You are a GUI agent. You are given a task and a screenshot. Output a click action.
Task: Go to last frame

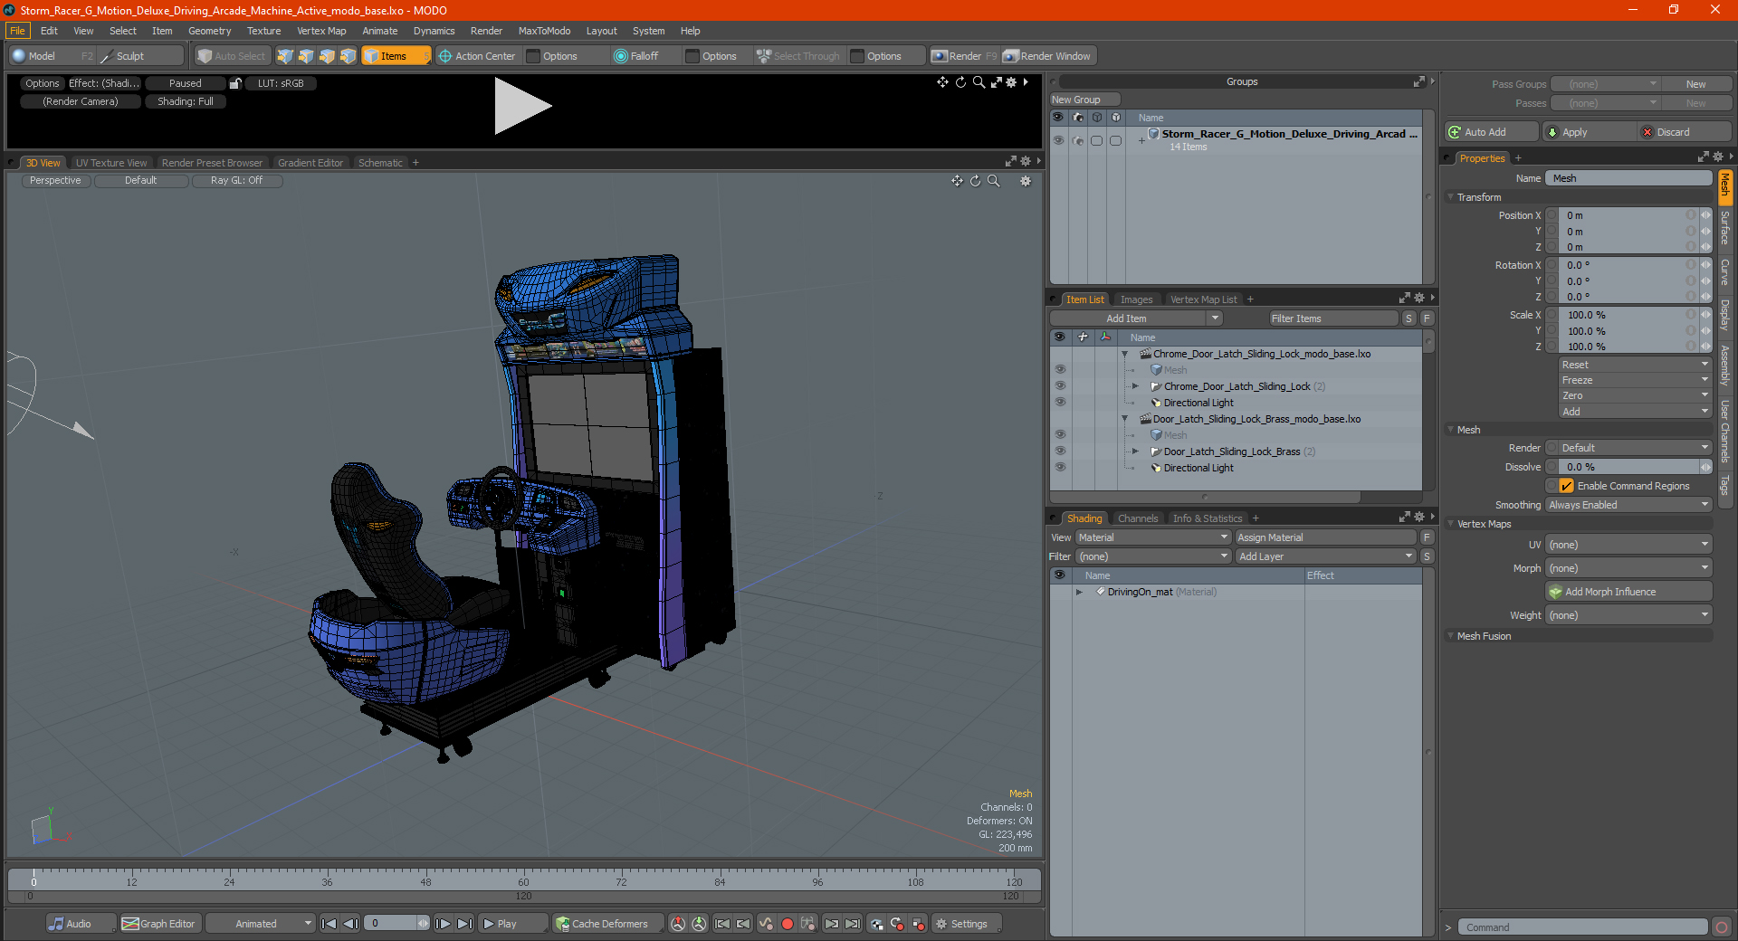[x=464, y=924]
